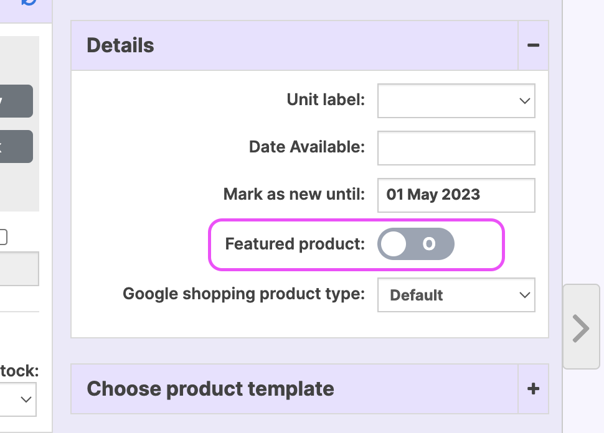Click the right chevron side panel arrow
Image resolution: width=604 pixels, height=433 pixels.
pos(581,328)
